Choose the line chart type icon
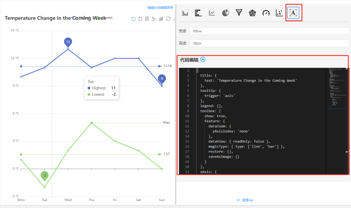This screenshot has width=351, height=208. click(x=212, y=13)
